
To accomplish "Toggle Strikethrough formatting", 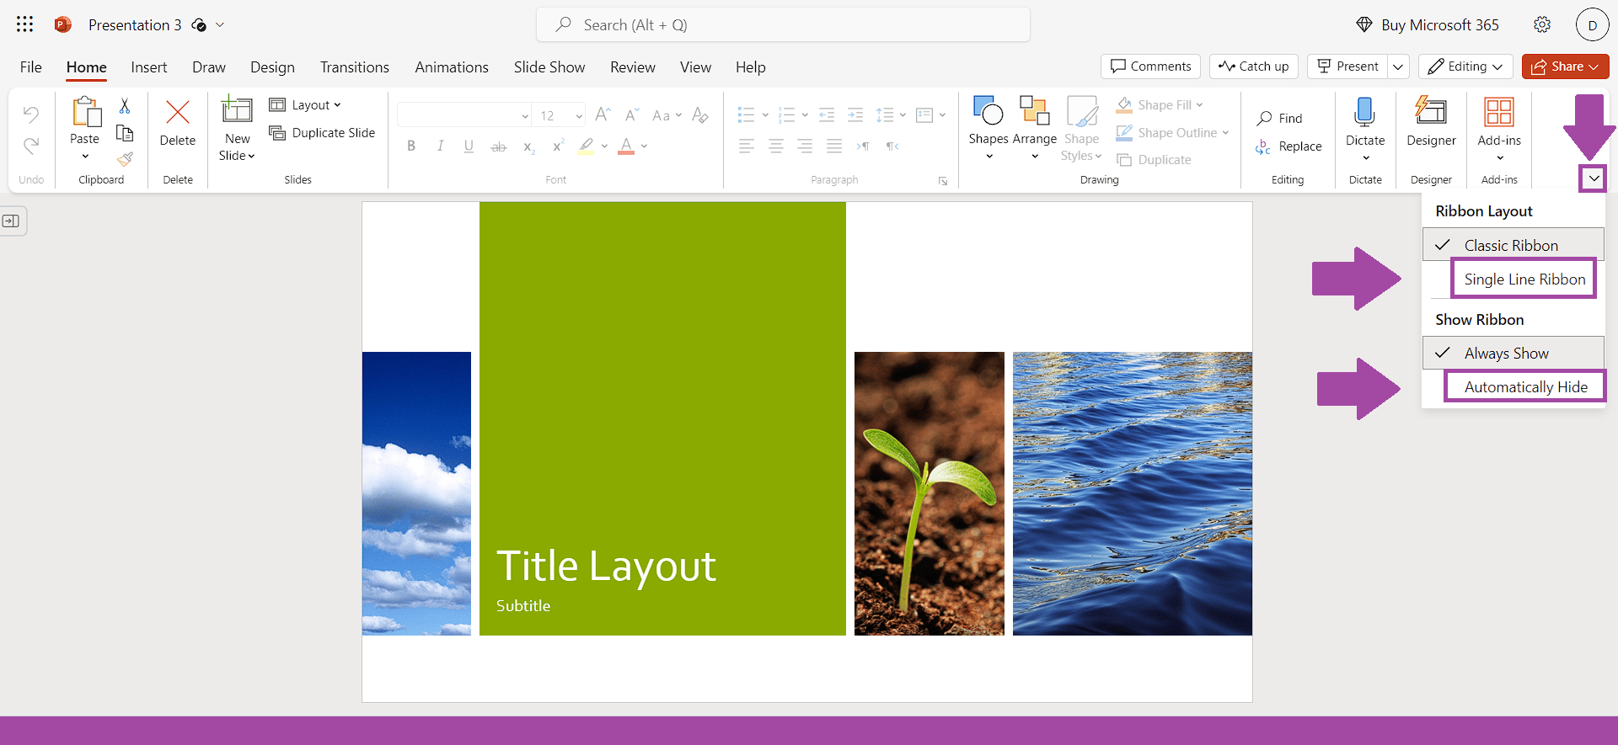I will pyautogui.click(x=499, y=146).
